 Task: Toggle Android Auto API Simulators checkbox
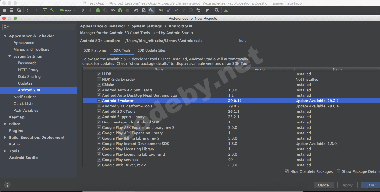click(99, 90)
